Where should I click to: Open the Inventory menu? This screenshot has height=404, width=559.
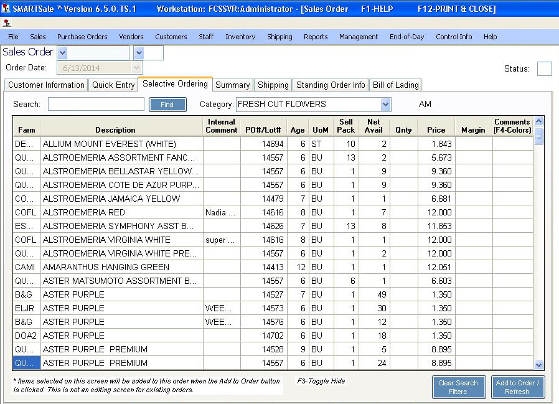pos(240,37)
